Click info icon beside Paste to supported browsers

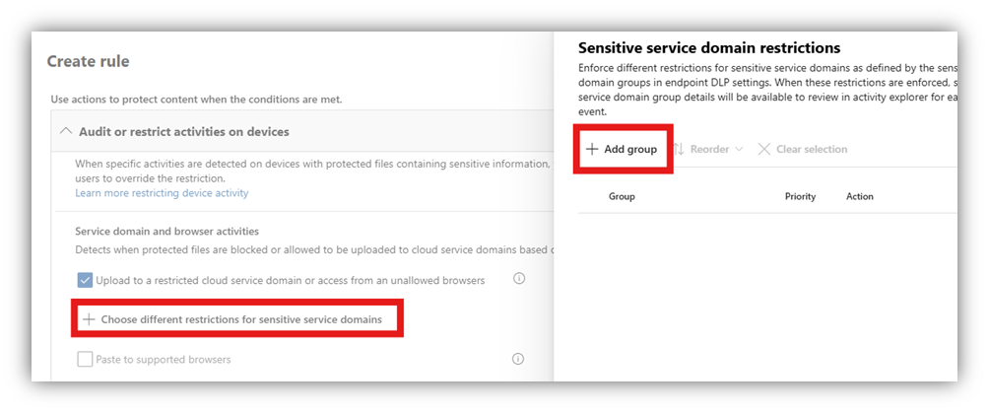pos(518,359)
